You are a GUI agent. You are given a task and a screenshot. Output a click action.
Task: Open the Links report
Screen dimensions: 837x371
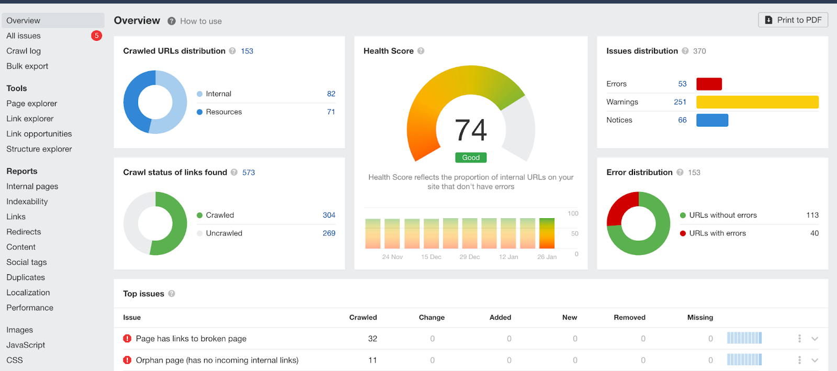tap(16, 217)
